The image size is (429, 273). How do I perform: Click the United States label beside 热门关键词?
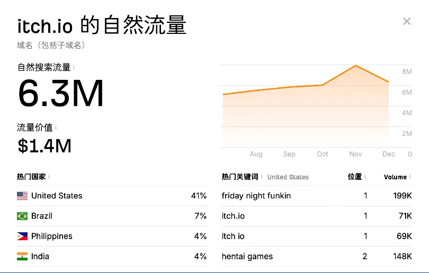[288, 177]
